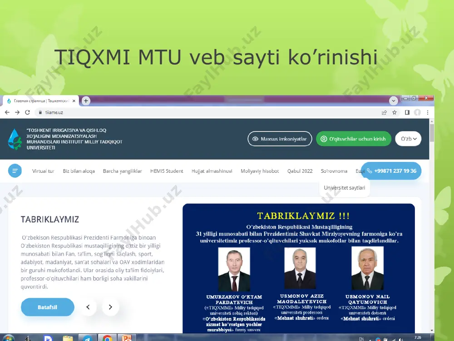The image size is (454, 341).
Task: Open the browser side panel icon
Action: (x=407, y=112)
